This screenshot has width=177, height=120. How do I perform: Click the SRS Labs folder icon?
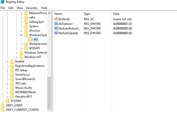click(12, 83)
